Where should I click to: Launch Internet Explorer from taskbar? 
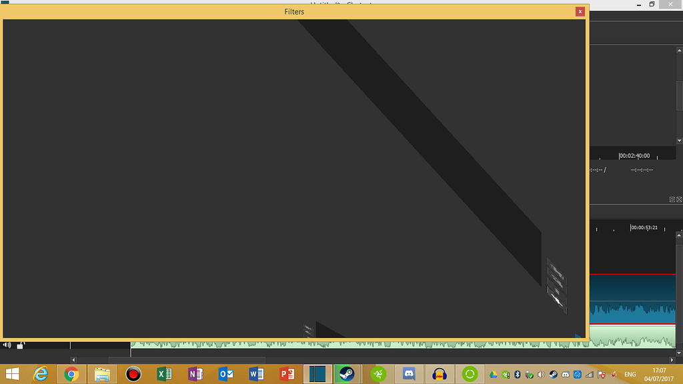coord(41,374)
